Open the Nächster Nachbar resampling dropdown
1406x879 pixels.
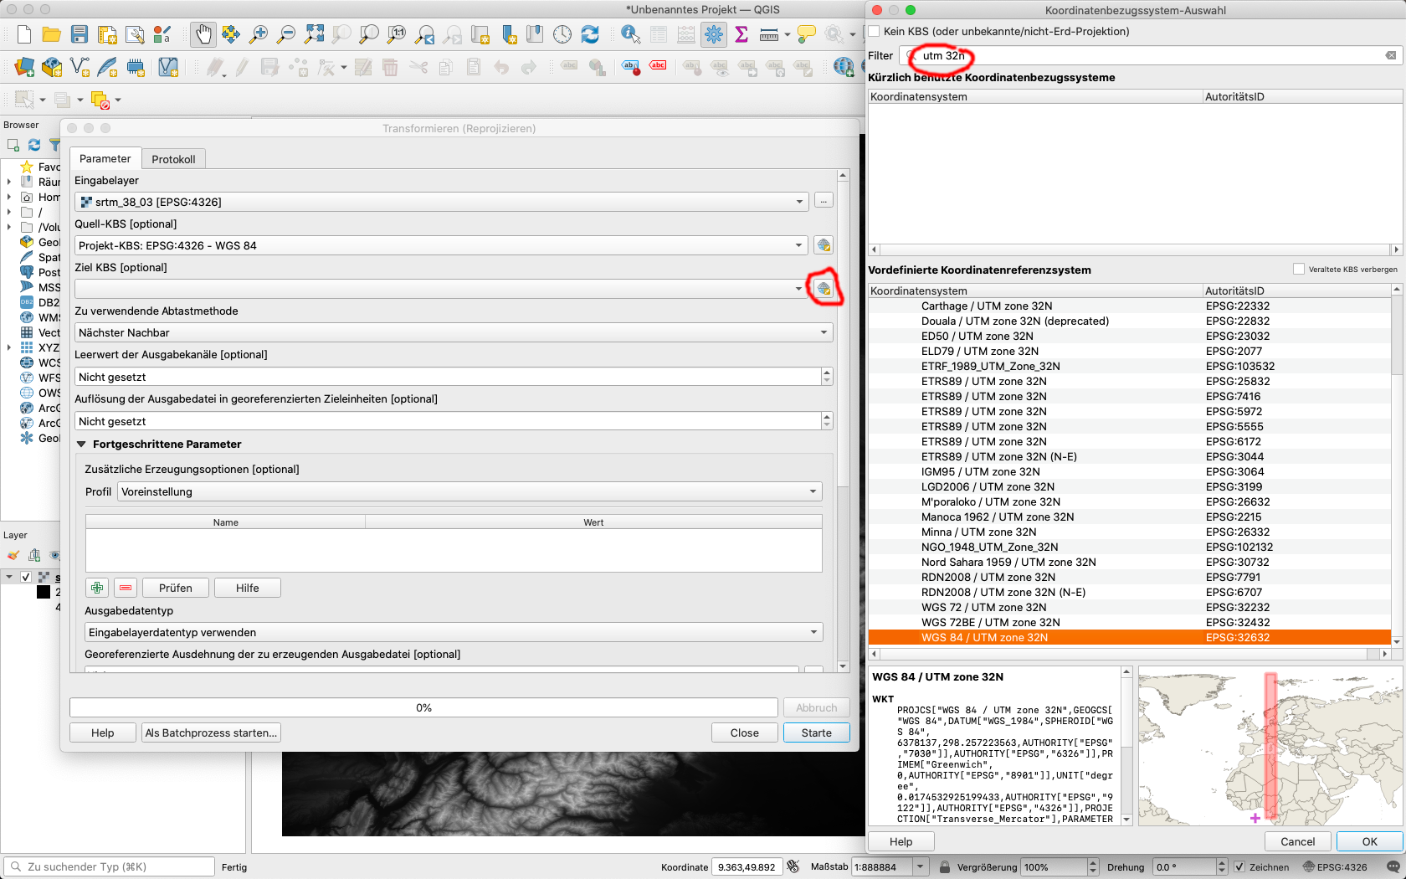tap(453, 333)
